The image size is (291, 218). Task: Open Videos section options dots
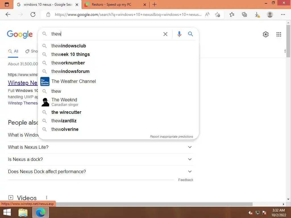click(x=47, y=198)
